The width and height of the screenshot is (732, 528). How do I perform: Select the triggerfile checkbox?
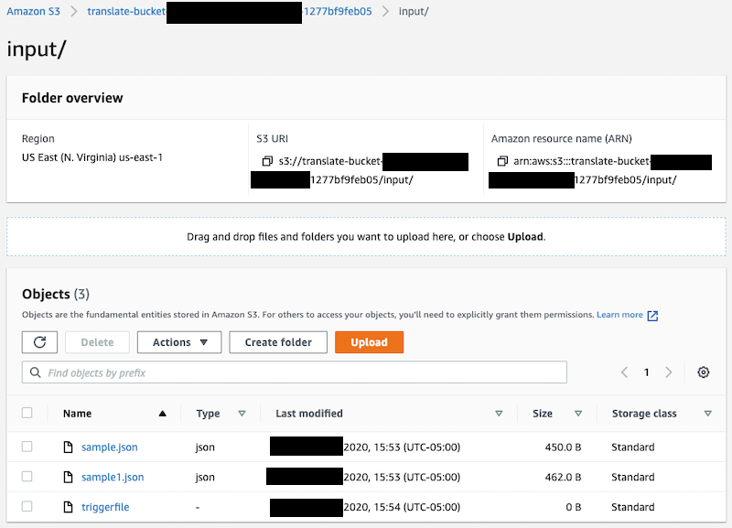[27, 507]
